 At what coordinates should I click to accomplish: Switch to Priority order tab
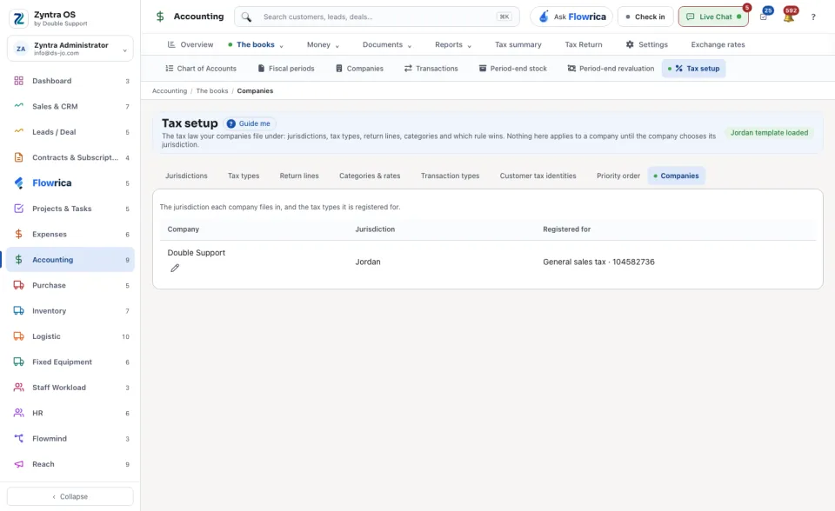click(x=618, y=176)
